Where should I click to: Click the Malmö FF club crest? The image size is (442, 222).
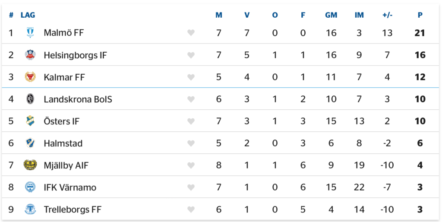point(30,33)
